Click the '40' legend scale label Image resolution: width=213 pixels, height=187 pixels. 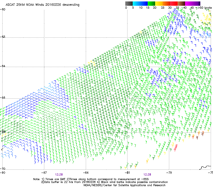click(185, 8)
